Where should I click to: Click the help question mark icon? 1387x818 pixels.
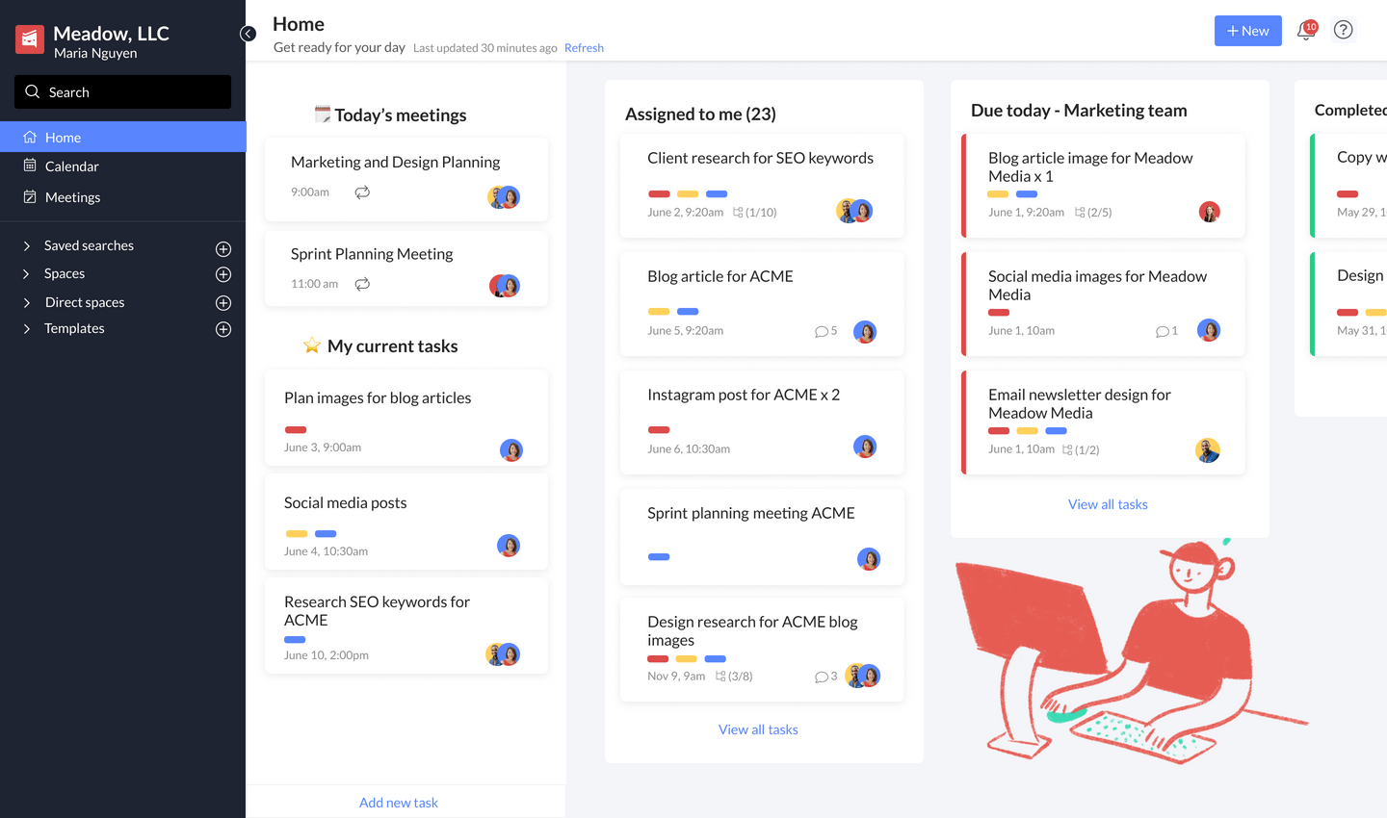pos(1343,30)
